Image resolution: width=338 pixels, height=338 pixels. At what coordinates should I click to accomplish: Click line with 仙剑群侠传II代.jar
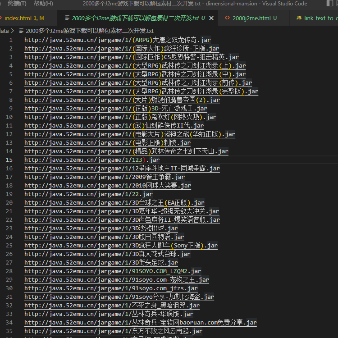[x=114, y=125]
